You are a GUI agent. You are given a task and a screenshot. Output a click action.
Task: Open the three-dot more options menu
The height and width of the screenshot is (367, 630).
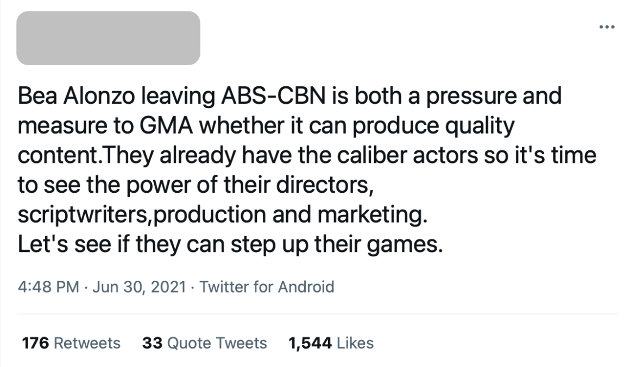[x=607, y=27]
